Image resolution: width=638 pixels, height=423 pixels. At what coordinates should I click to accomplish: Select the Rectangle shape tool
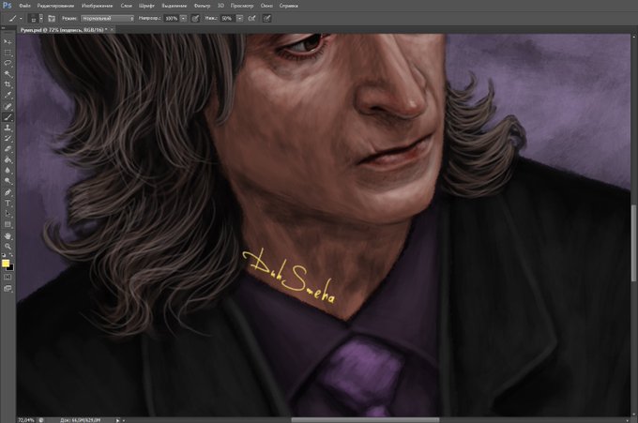click(x=8, y=224)
